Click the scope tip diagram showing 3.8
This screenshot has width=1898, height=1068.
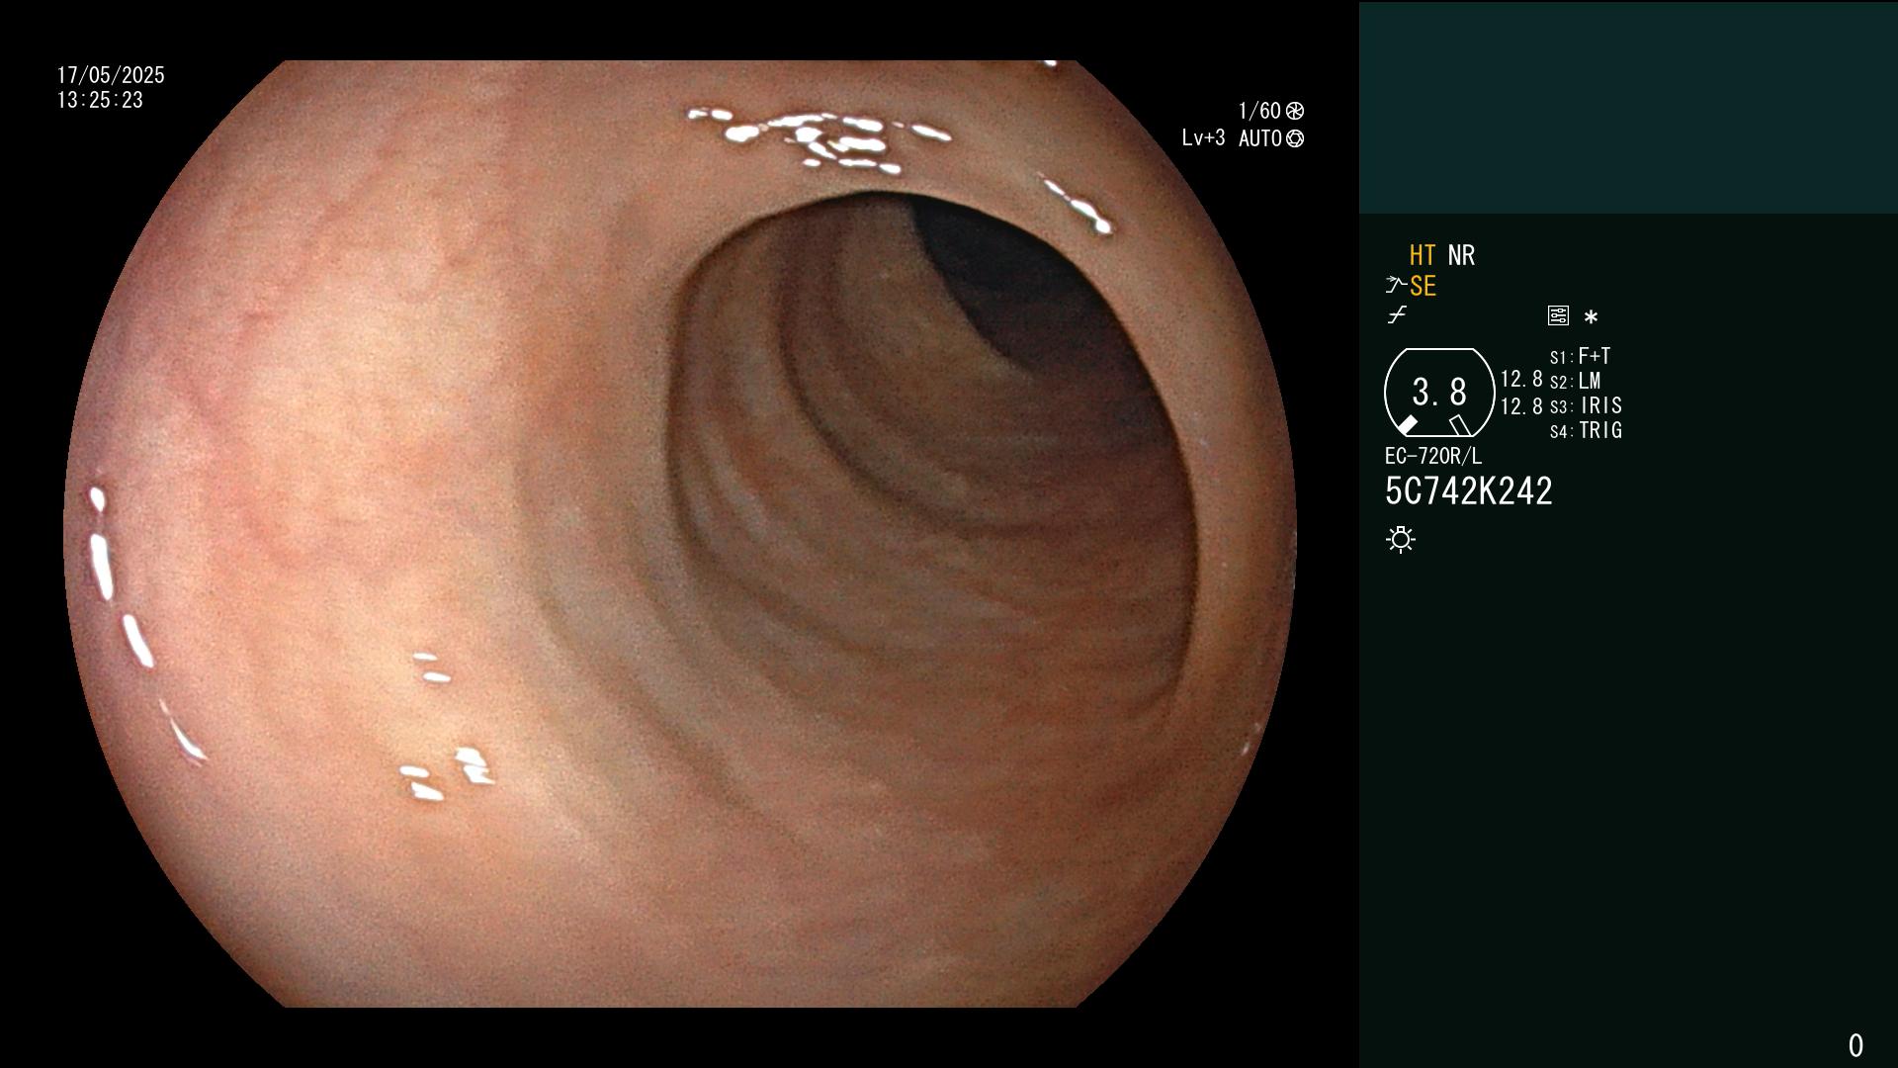pyautogui.click(x=1439, y=393)
